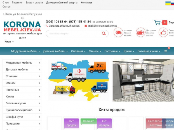Click inside the Поиск по товарам field
The width and height of the screenshot is (174, 130).
click(77, 34)
